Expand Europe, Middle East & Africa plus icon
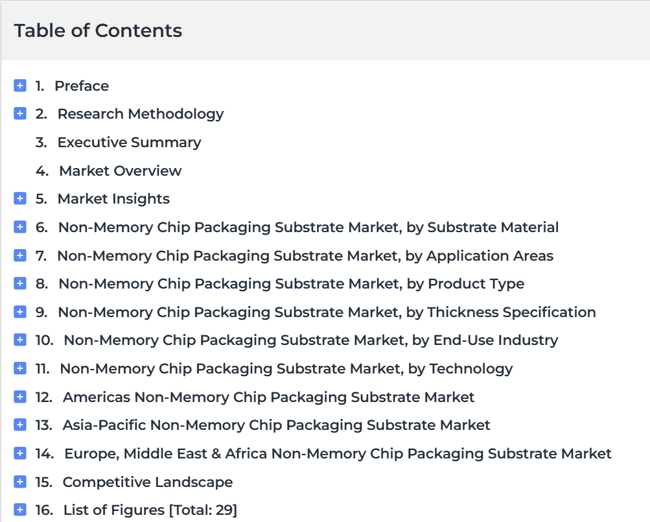 click(20, 453)
